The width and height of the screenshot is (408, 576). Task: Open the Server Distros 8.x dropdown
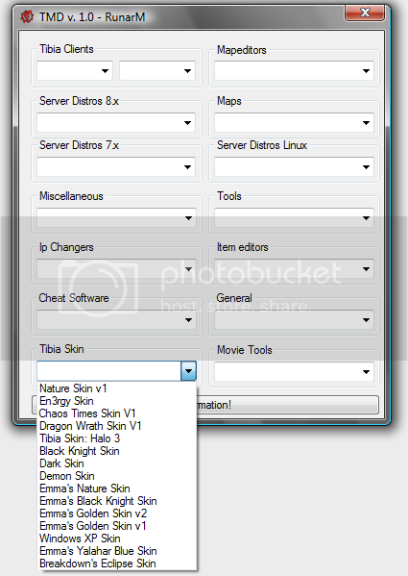pyautogui.click(x=116, y=122)
